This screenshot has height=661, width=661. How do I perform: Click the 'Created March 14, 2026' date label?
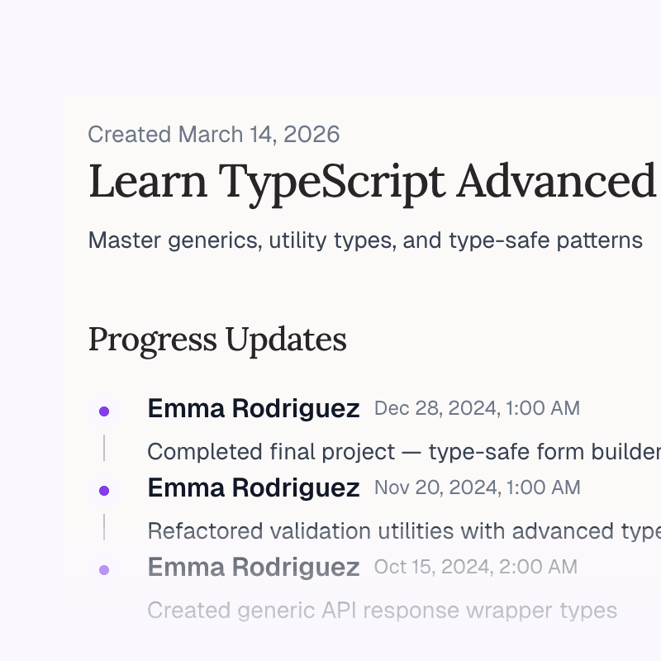[x=213, y=135]
